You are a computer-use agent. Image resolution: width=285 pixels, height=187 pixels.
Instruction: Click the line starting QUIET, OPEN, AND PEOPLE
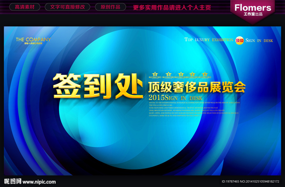[x=194, y=113]
